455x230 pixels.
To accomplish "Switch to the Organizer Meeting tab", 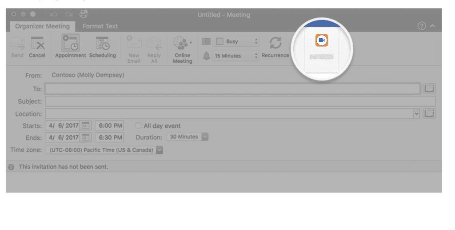I will click(42, 26).
